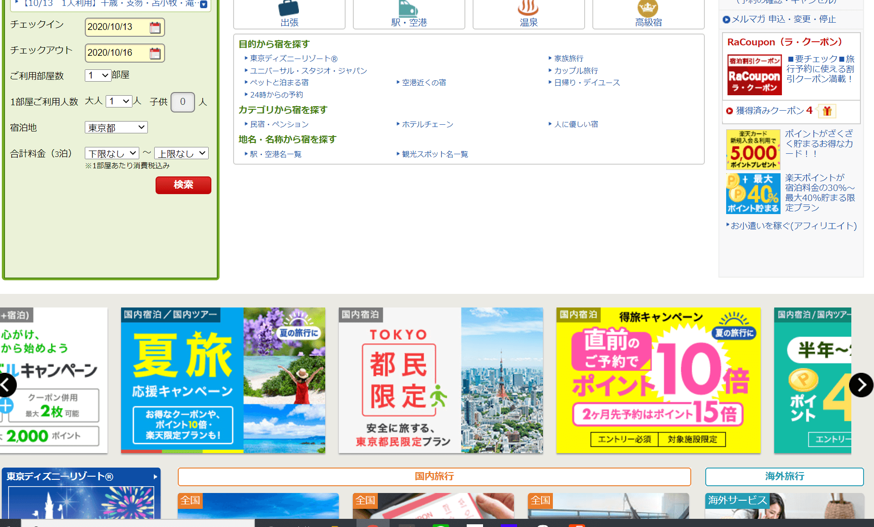This screenshot has width=874, height=527.
Task: Click the 要チェック coupon description text
Action: (820, 69)
